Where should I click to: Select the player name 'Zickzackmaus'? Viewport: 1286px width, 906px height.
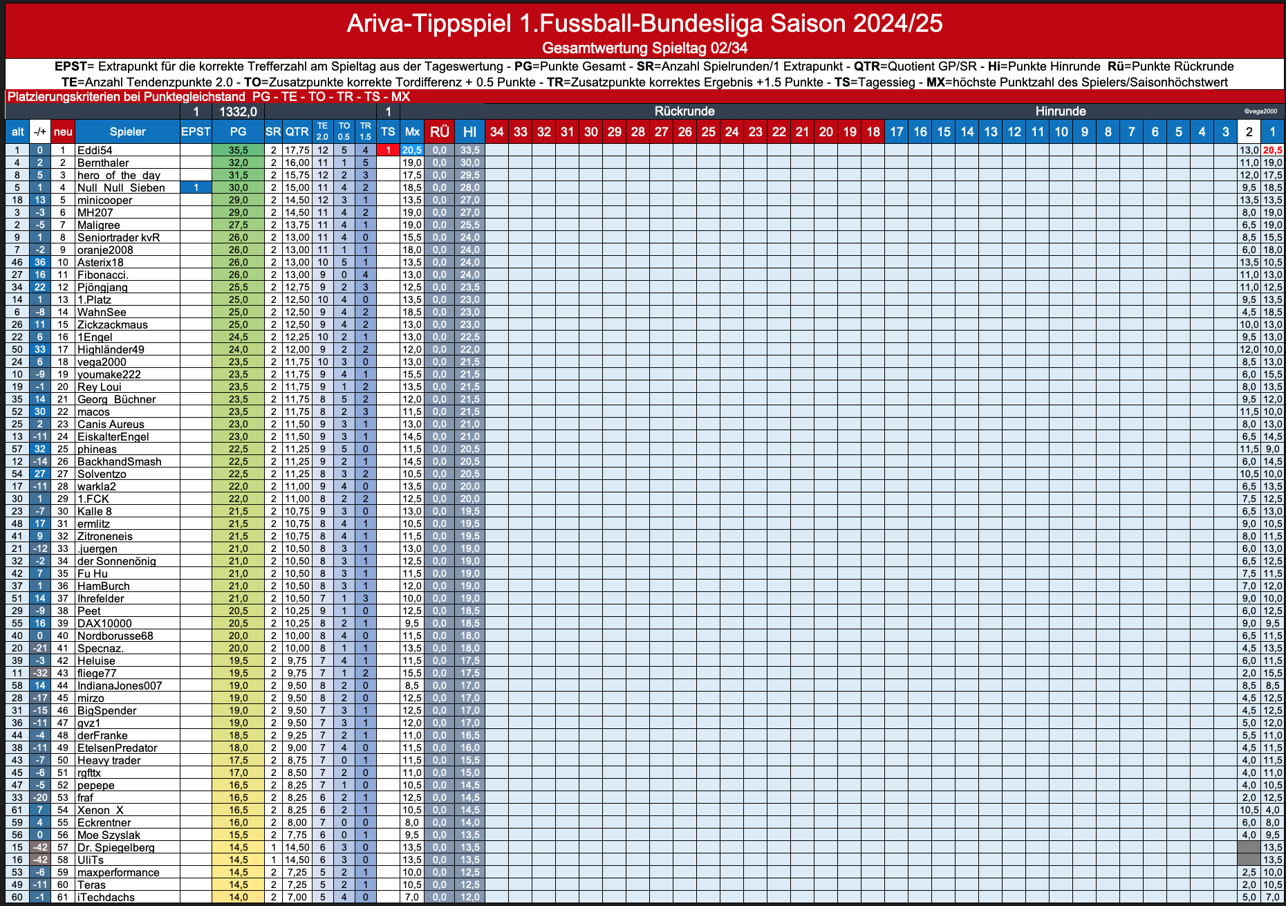113,324
